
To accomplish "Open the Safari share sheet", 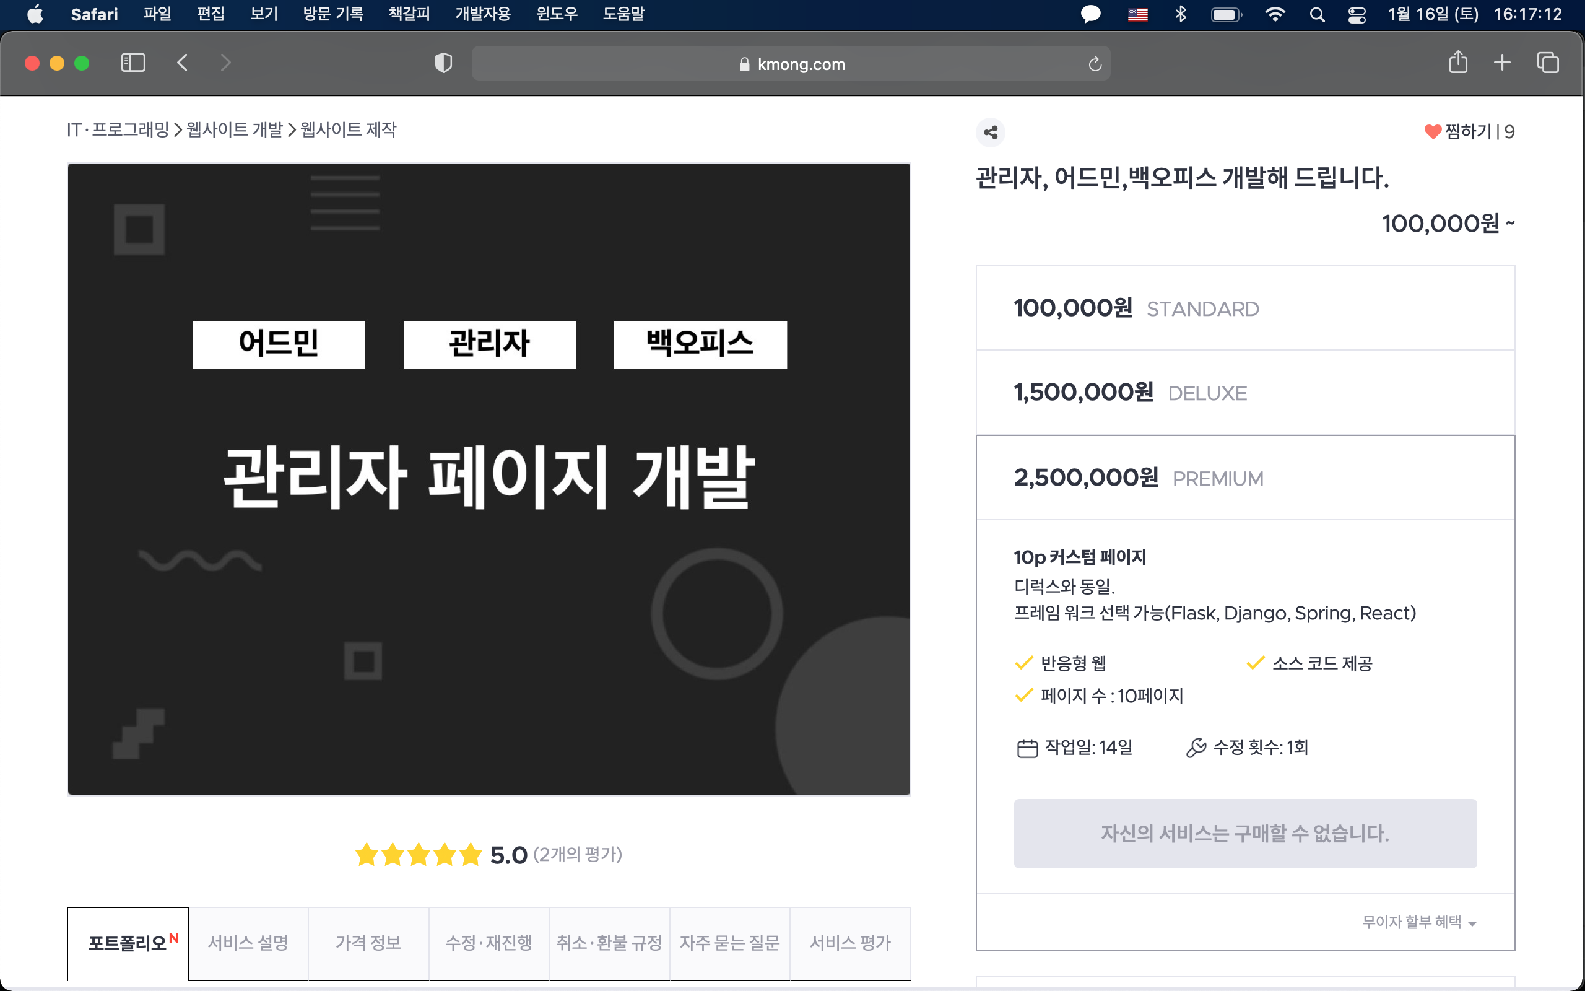I will point(1458,63).
